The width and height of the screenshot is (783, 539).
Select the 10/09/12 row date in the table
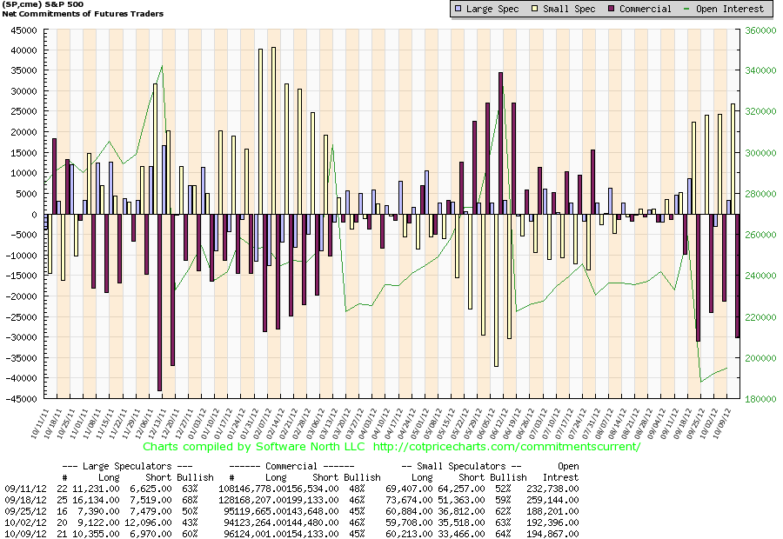point(25,534)
